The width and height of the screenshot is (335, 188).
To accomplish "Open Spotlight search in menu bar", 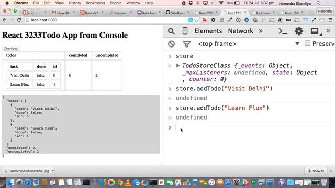I will pyautogui.click(x=318, y=3).
